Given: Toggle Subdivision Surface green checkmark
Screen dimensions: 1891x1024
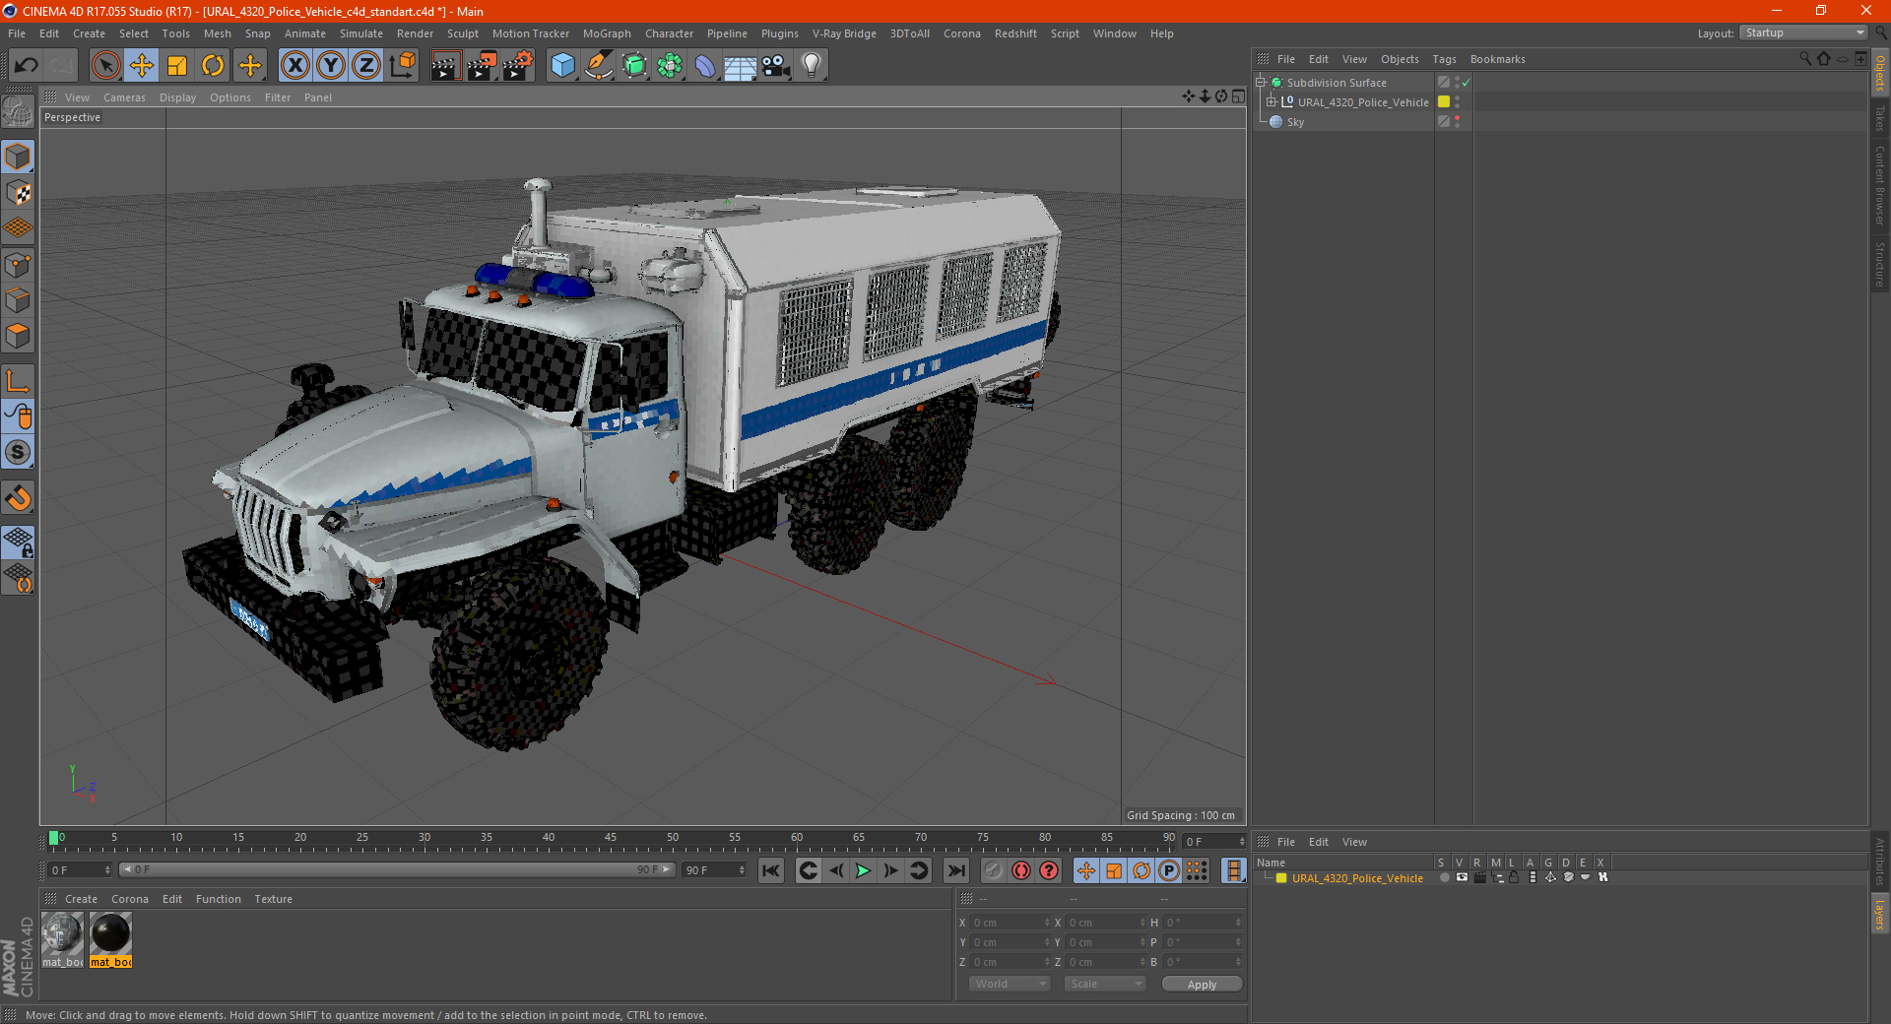Looking at the screenshot, I should 1466,83.
